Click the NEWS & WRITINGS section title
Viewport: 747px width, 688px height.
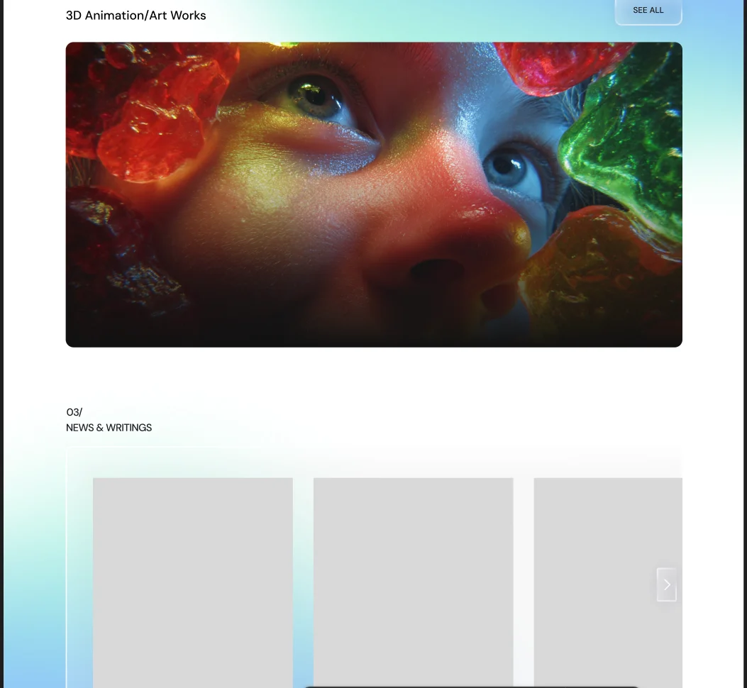[109, 428]
